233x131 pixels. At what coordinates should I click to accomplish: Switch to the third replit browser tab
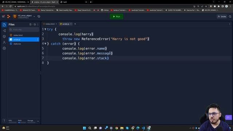coord(74,2)
